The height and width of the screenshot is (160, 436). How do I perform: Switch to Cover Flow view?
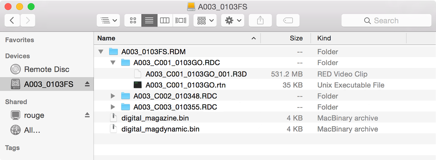pos(181,21)
